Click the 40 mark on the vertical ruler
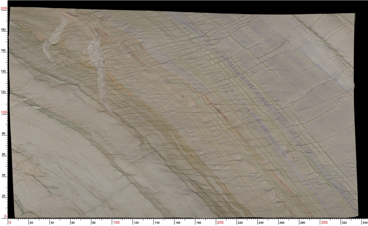Screen dimensions: 368x226 pos(4,175)
